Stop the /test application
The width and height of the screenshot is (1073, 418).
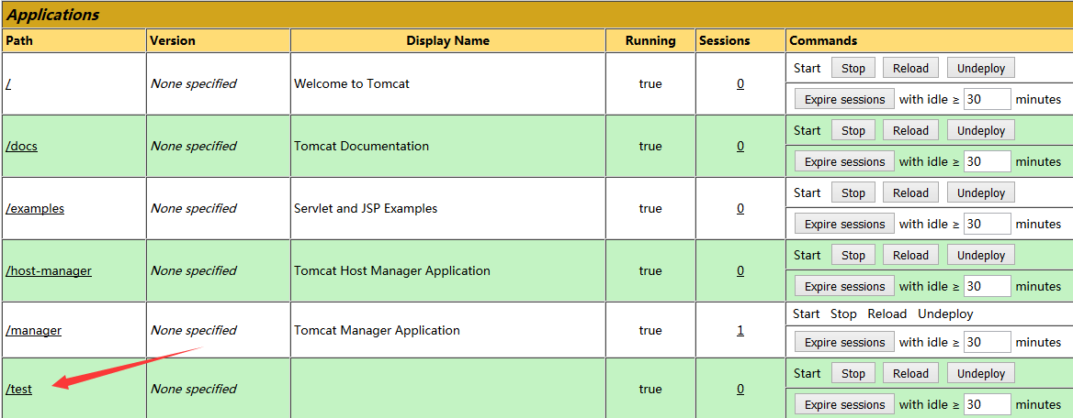(853, 373)
